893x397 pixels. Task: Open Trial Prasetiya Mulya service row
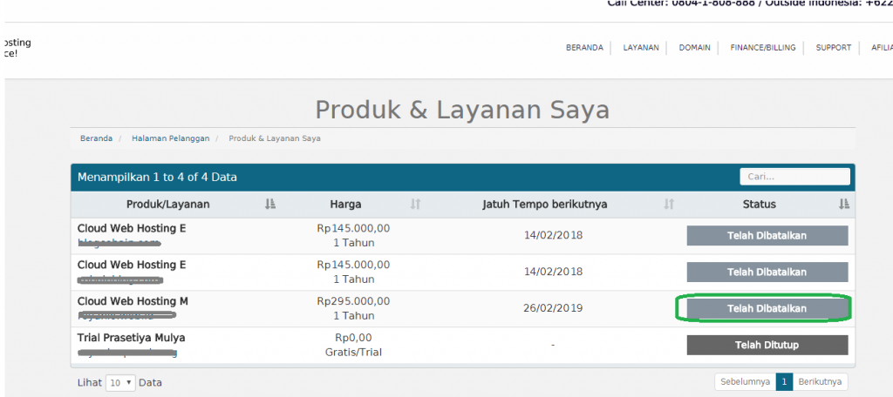[x=131, y=337]
